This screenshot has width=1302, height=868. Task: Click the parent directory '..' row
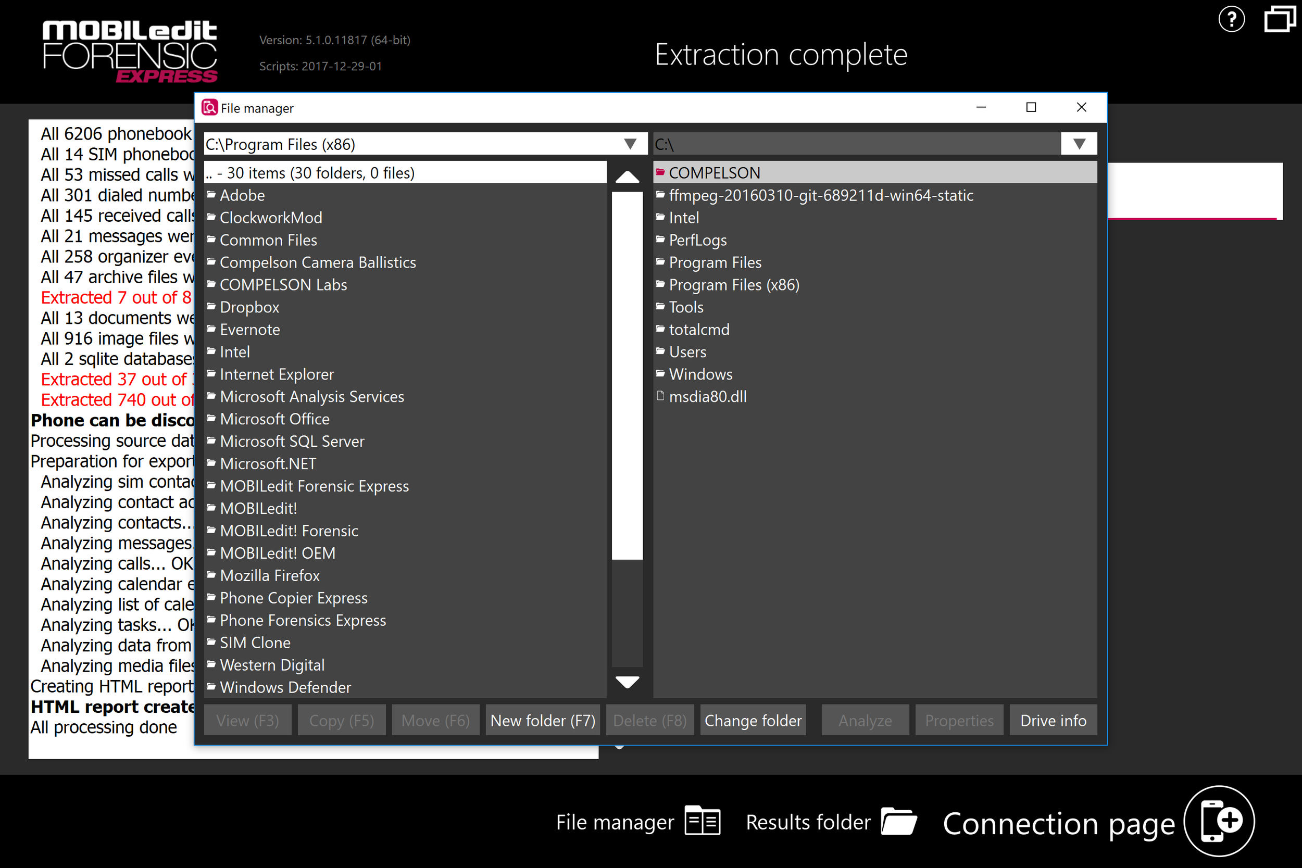coord(310,173)
